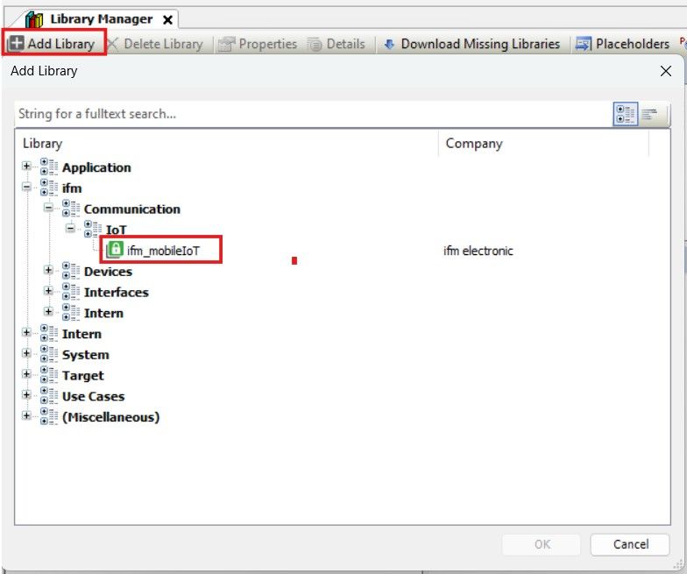This screenshot has height=574, width=687.
Task: Click the Add Library toolbar icon
Action: coord(16,44)
